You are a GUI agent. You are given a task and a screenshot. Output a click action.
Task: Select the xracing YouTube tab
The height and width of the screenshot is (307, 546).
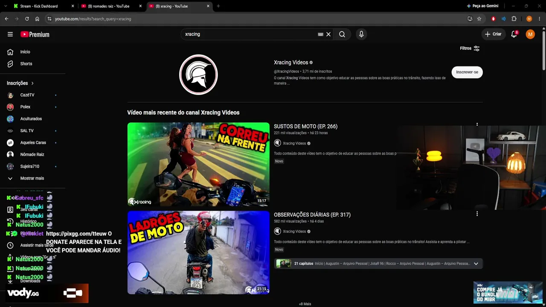[x=179, y=6]
